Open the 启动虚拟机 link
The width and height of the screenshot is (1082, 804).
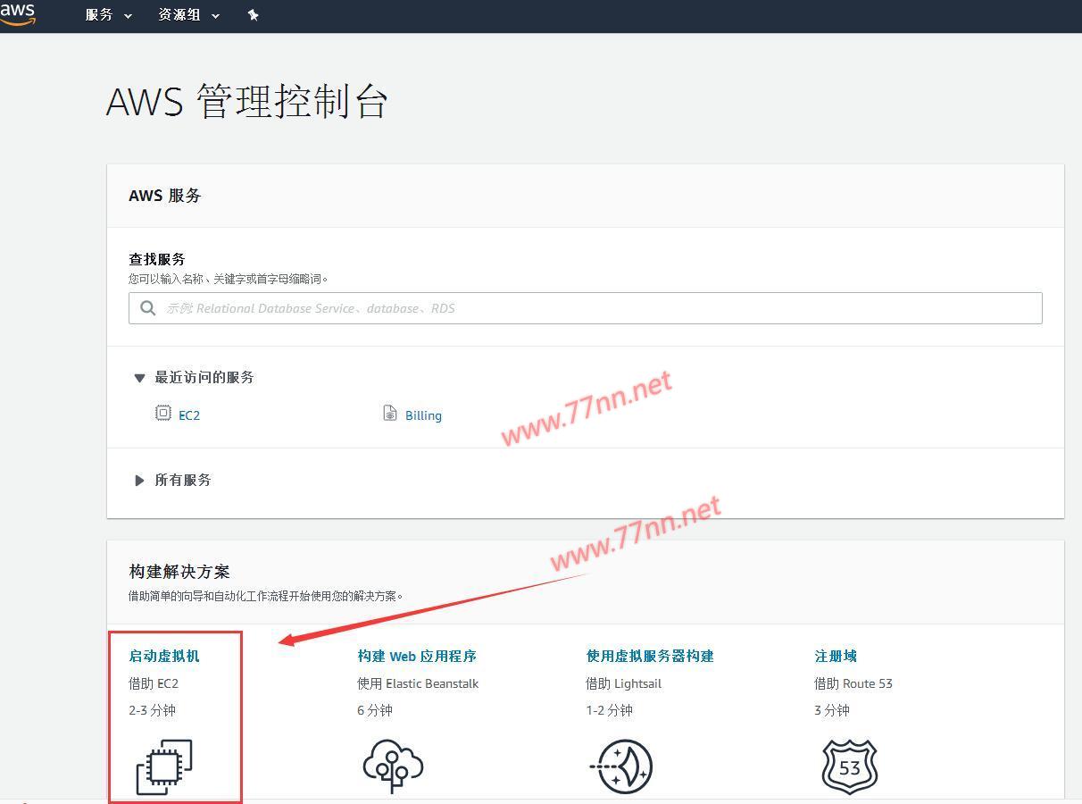[164, 656]
